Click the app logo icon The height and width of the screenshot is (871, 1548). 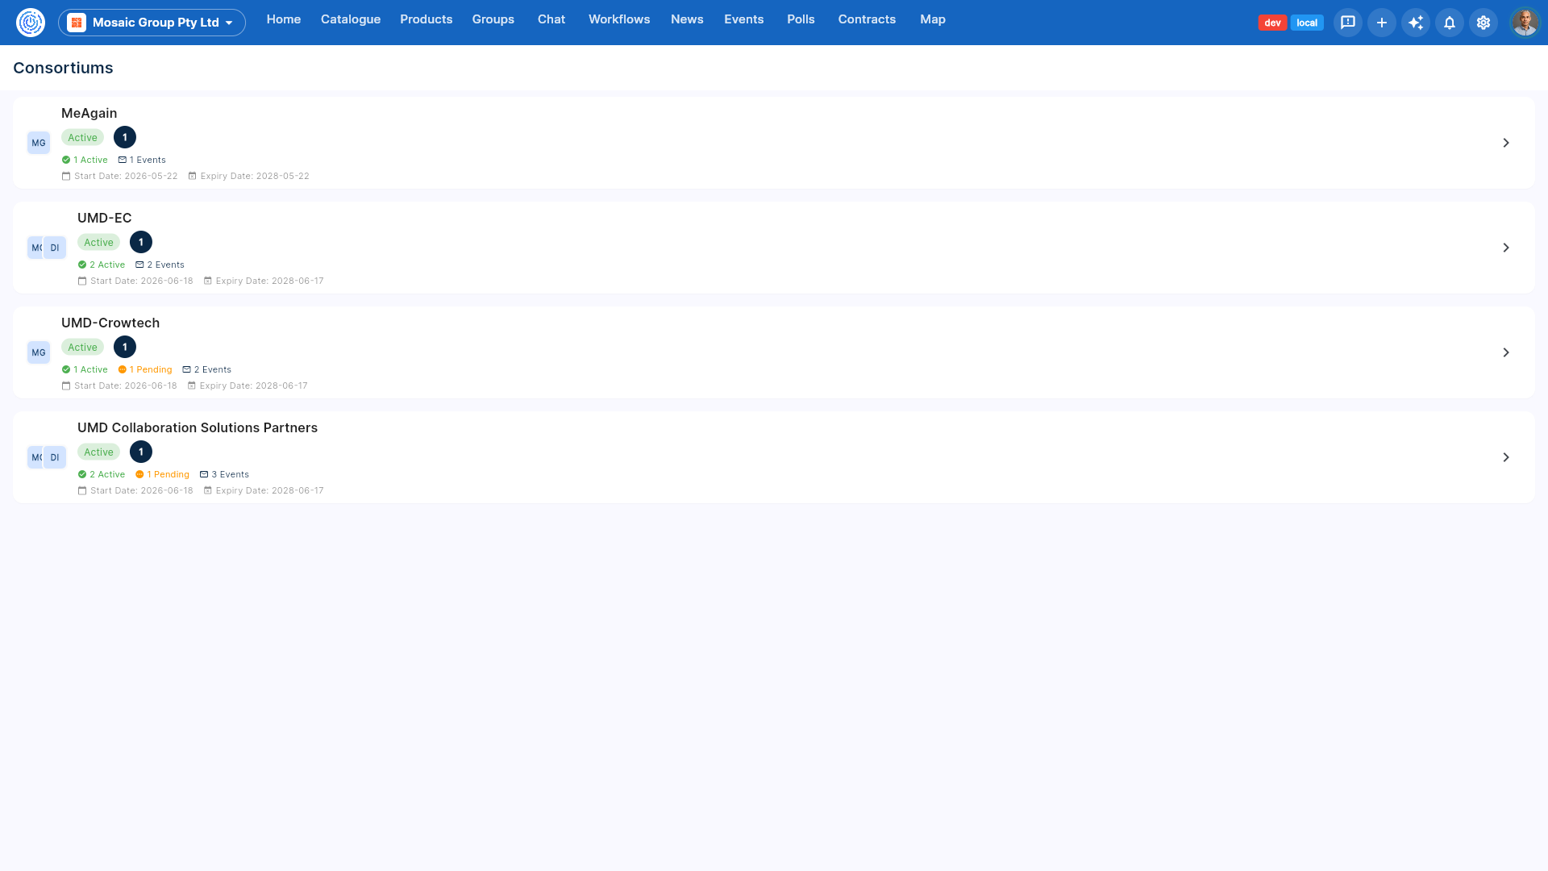[31, 23]
